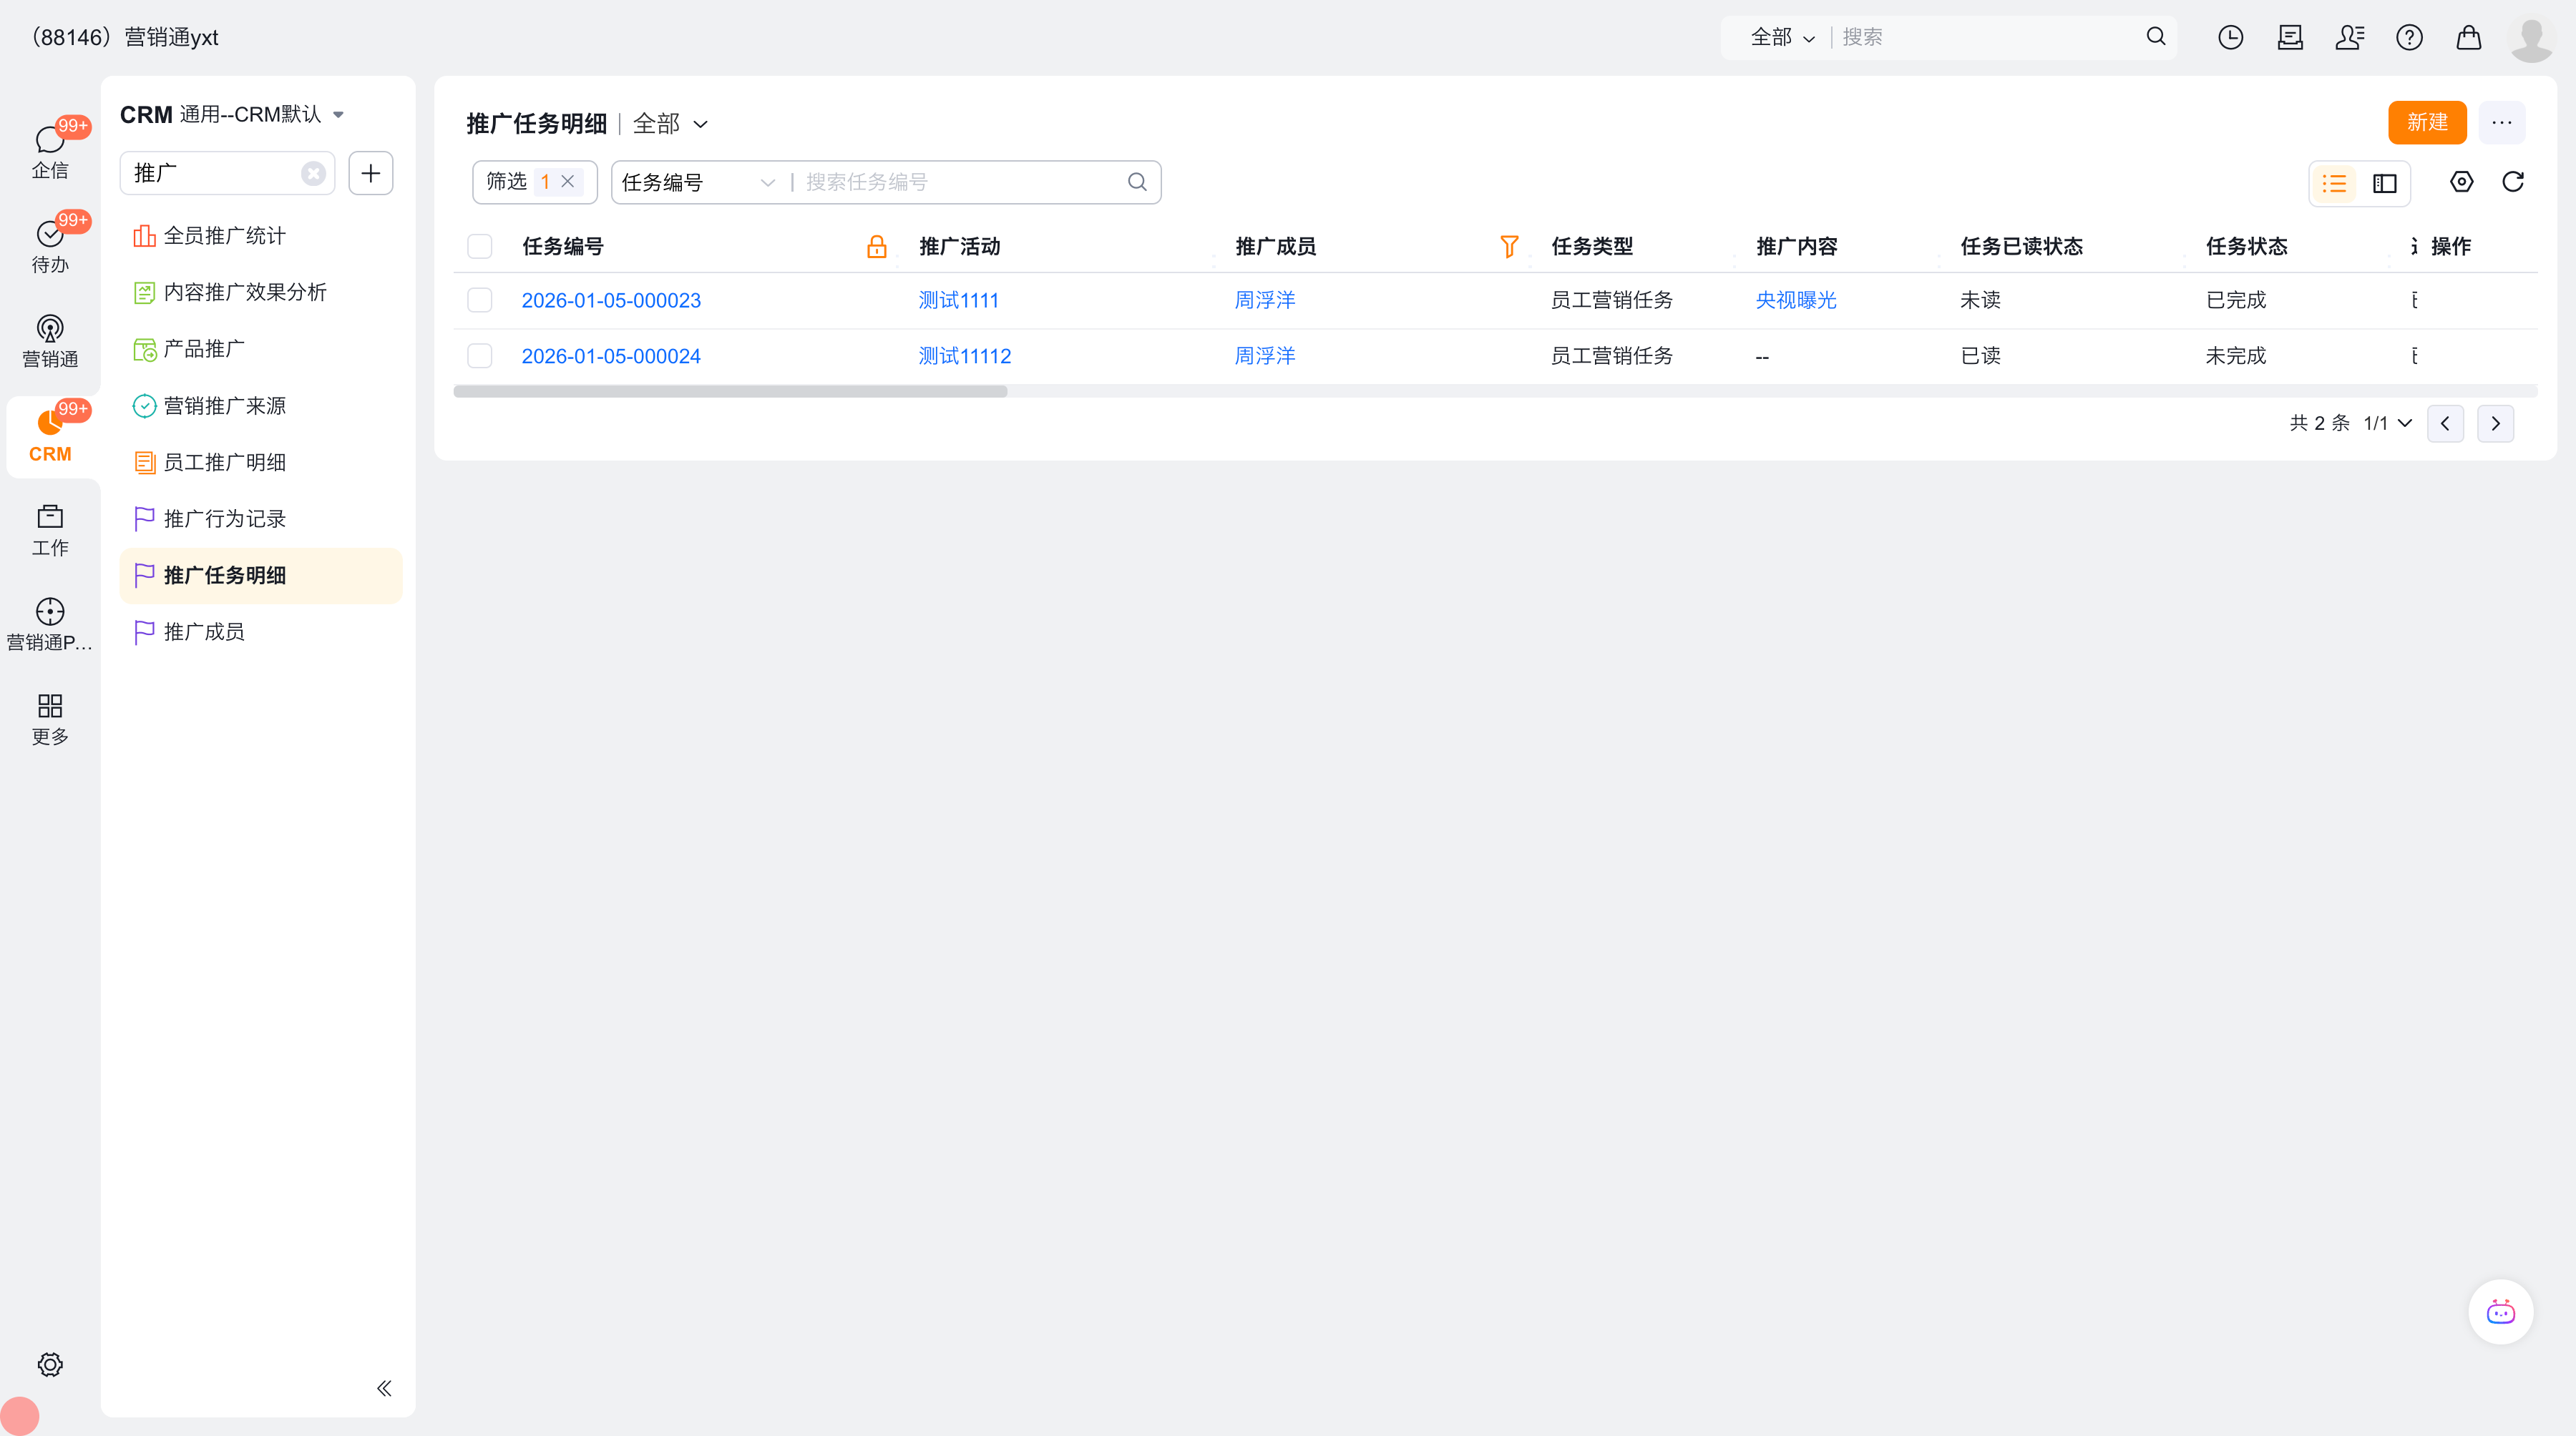Tick the select-all checkbox in the table header
Viewport: 2576px width, 1436px height.
(480, 246)
